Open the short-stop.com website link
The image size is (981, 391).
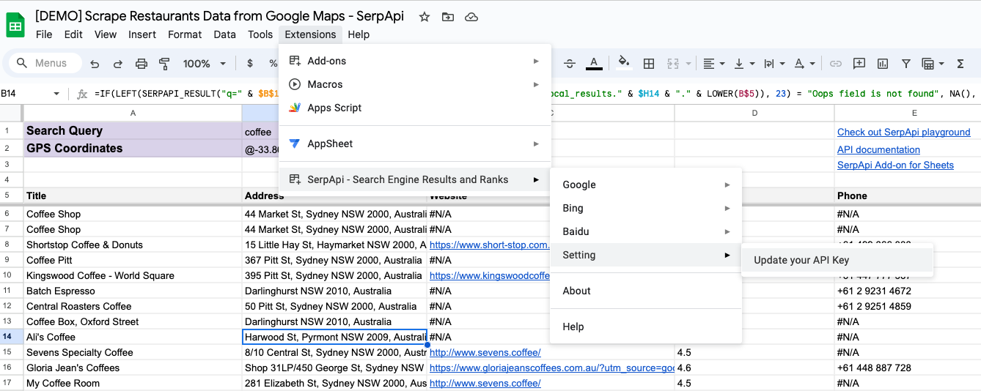[x=489, y=245]
